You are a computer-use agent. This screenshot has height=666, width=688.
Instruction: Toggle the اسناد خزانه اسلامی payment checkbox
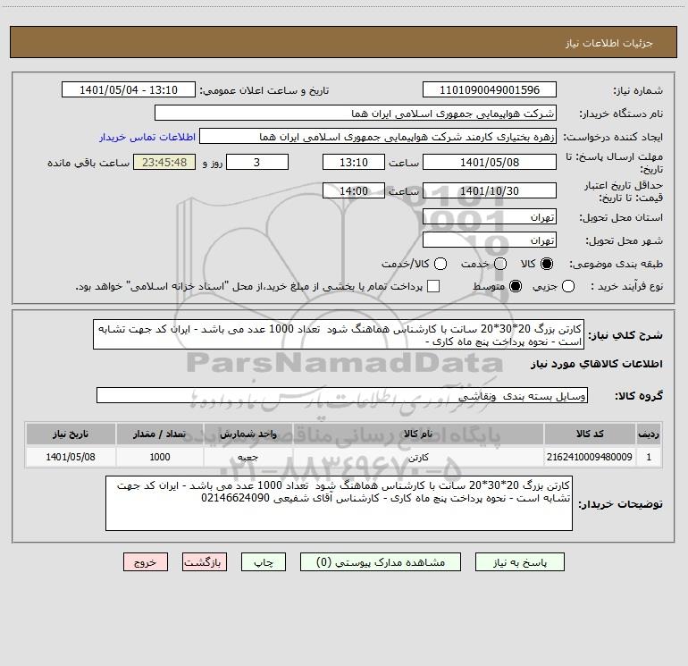[x=433, y=286]
